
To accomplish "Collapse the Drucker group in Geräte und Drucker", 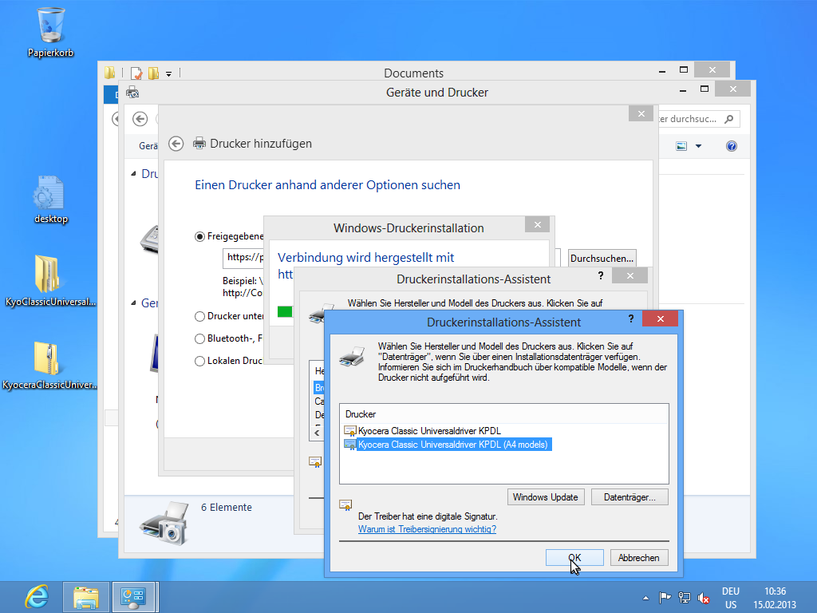I will point(133,173).
